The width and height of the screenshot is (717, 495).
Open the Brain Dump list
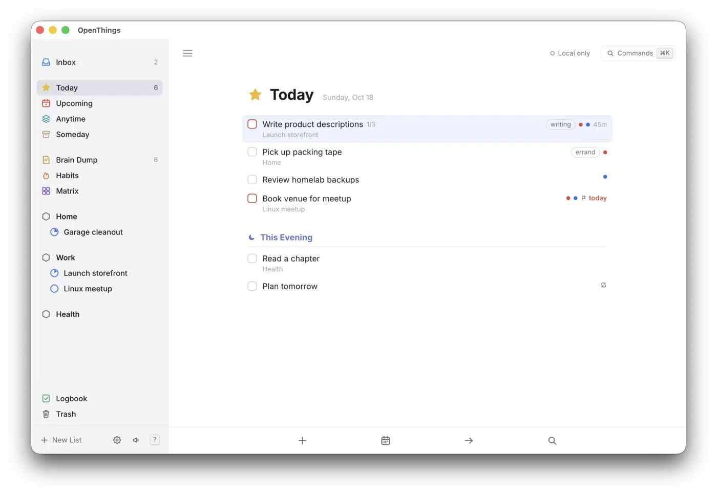point(99,160)
